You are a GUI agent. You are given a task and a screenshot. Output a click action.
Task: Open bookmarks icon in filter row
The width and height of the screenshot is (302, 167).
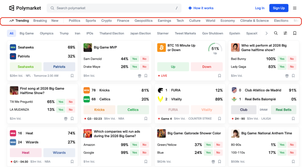[295, 33]
